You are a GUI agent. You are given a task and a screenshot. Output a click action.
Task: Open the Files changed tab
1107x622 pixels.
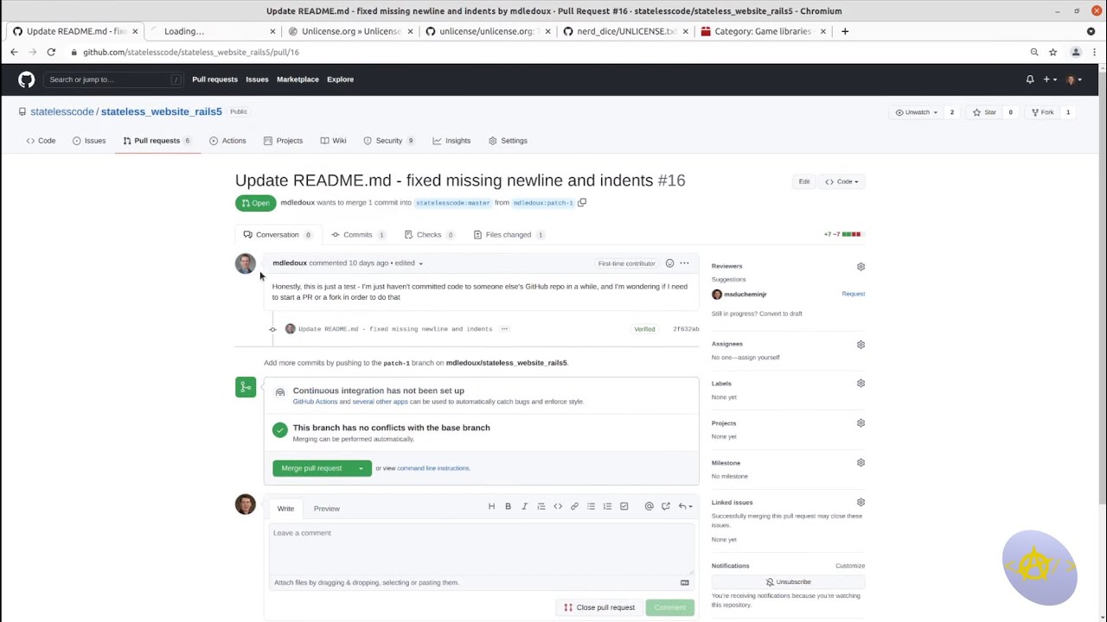pyautogui.click(x=509, y=235)
